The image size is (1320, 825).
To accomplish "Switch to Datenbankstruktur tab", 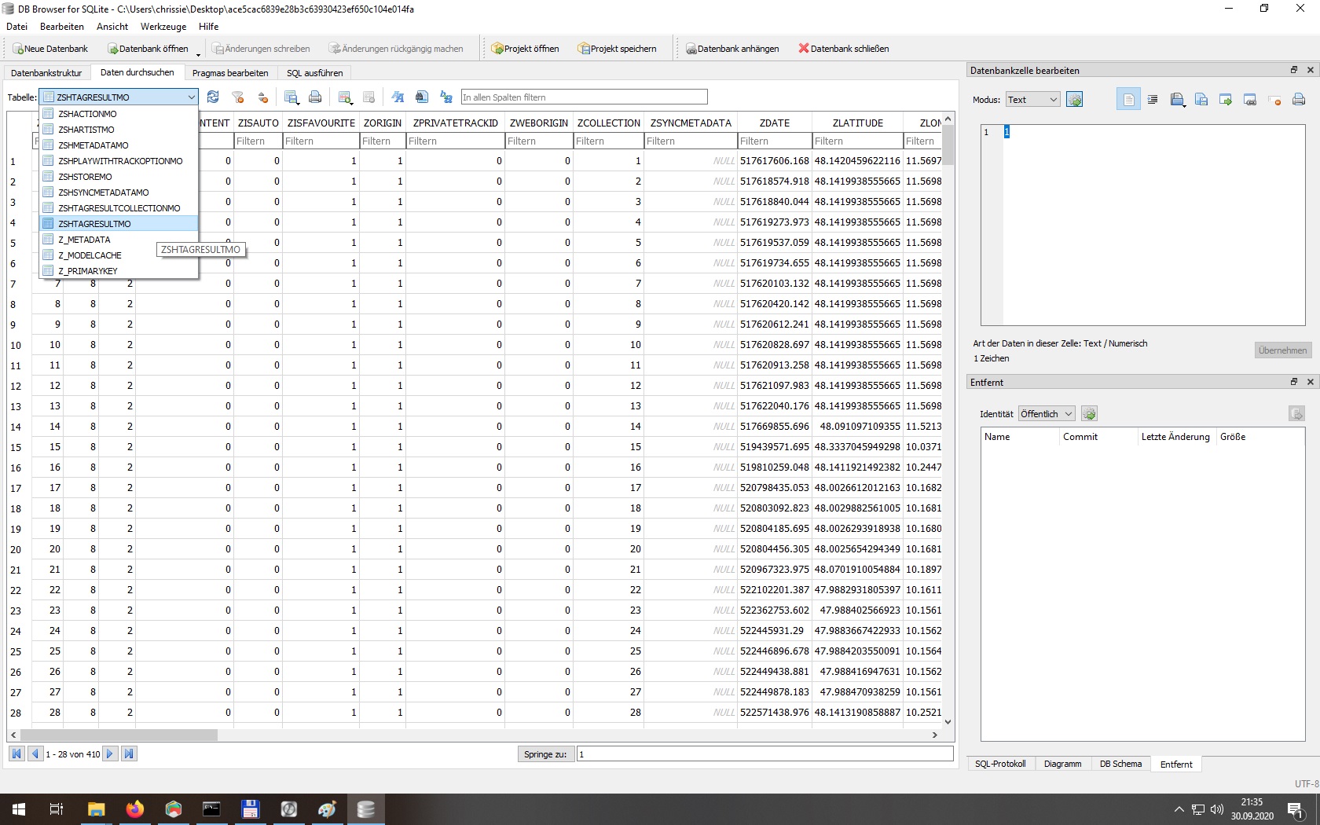I will pos(46,73).
